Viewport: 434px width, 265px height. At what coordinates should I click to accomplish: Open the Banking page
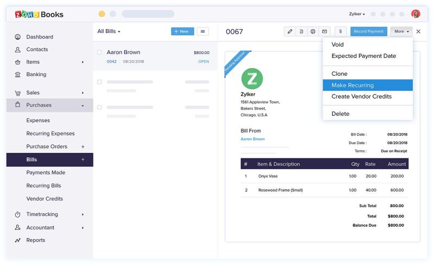(x=36, y=75)
